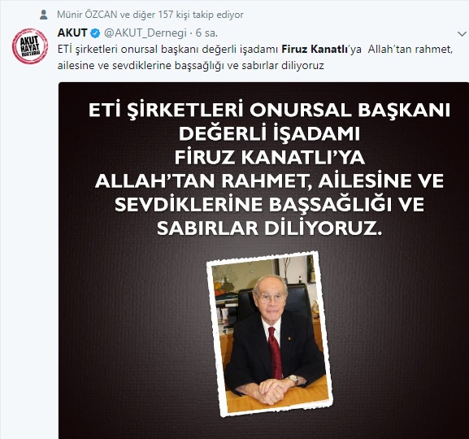Click the bold 'Firuz Kanatlı' in tweet text
Viewport: 469px width, 439px height.
pyautogui.click(x=315, y=49)
